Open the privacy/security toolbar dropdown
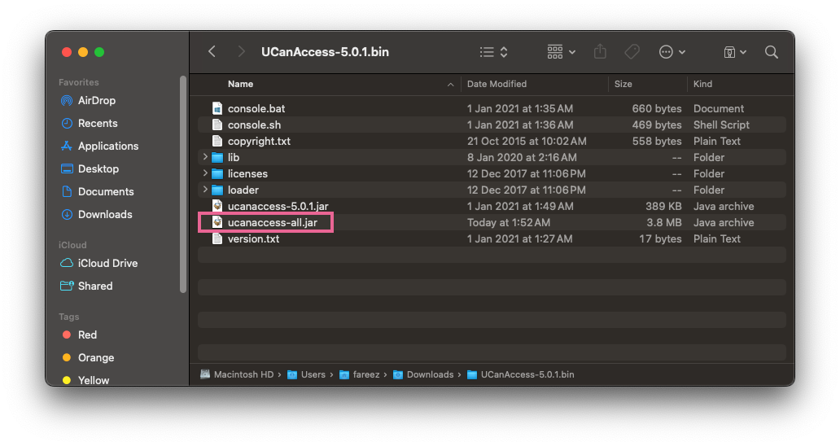Screen dimensions: 840x446 tap(735, 52)
